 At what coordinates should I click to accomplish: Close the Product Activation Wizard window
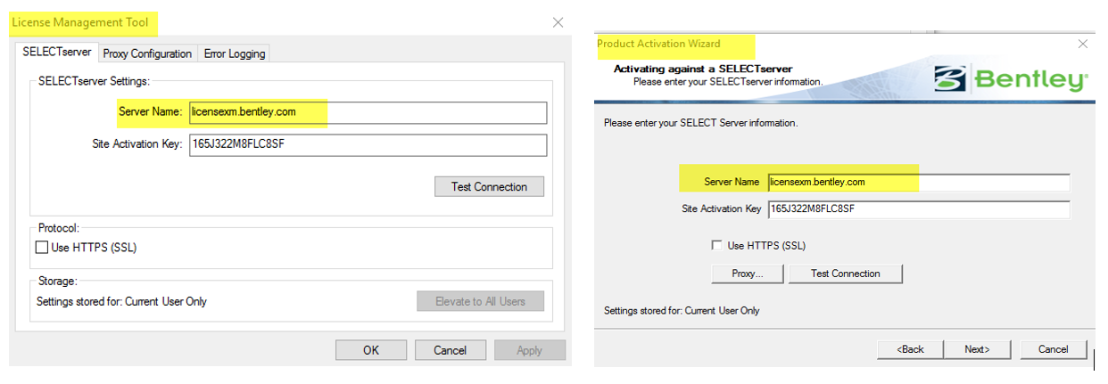coord(1083,44)
